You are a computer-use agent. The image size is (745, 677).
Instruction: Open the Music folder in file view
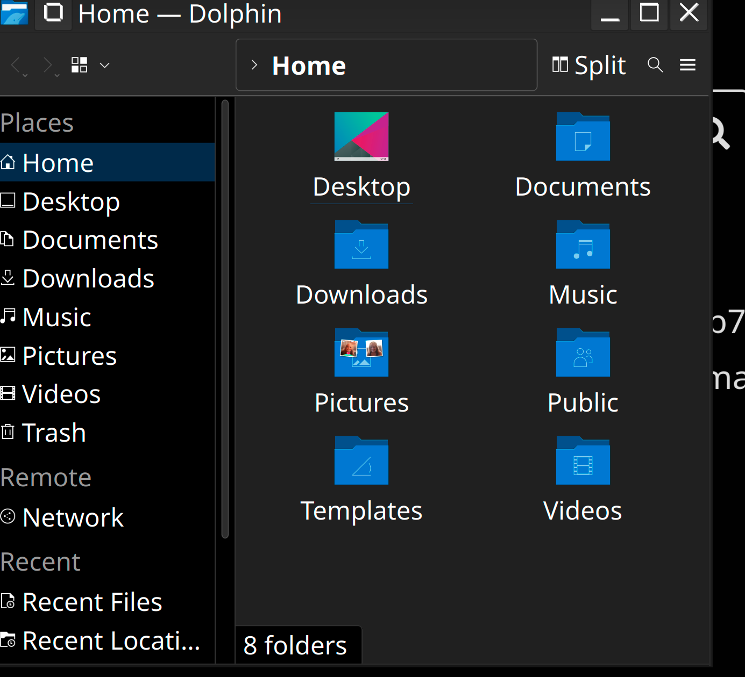coord(583,246)
